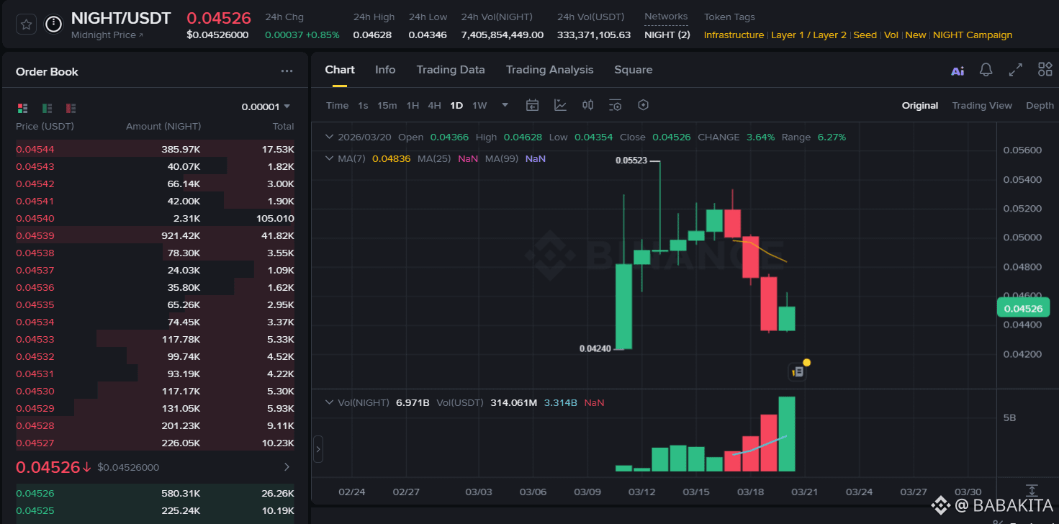The height and width of the screenshot is (524, 1059).
Task: Click the NIGHT token logo icon
Action: pos(53,24)
